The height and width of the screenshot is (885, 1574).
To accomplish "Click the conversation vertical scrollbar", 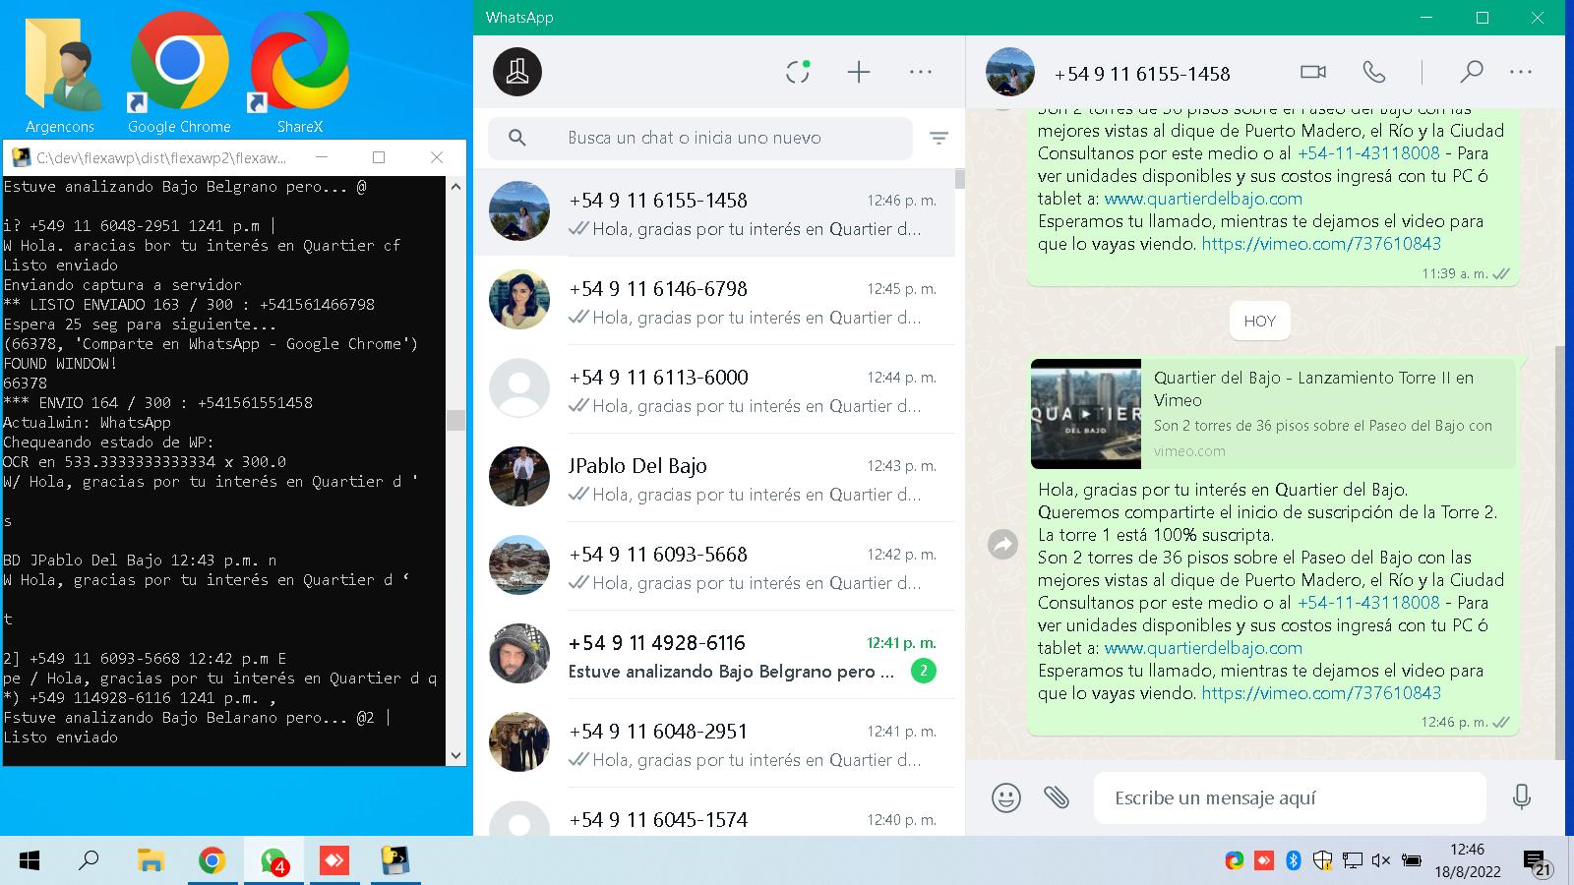I will 1559,551.
